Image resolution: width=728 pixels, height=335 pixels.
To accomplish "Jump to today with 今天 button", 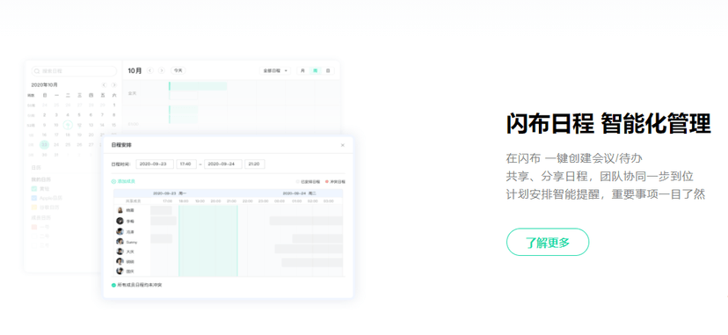I will pyautogui.click(x=178, y=70).
